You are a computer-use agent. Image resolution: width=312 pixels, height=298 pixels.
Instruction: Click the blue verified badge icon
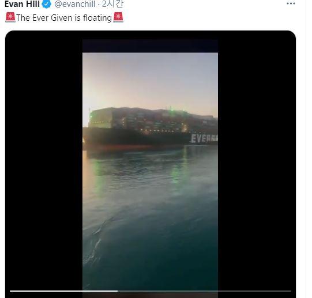click(x=47, y=4)
